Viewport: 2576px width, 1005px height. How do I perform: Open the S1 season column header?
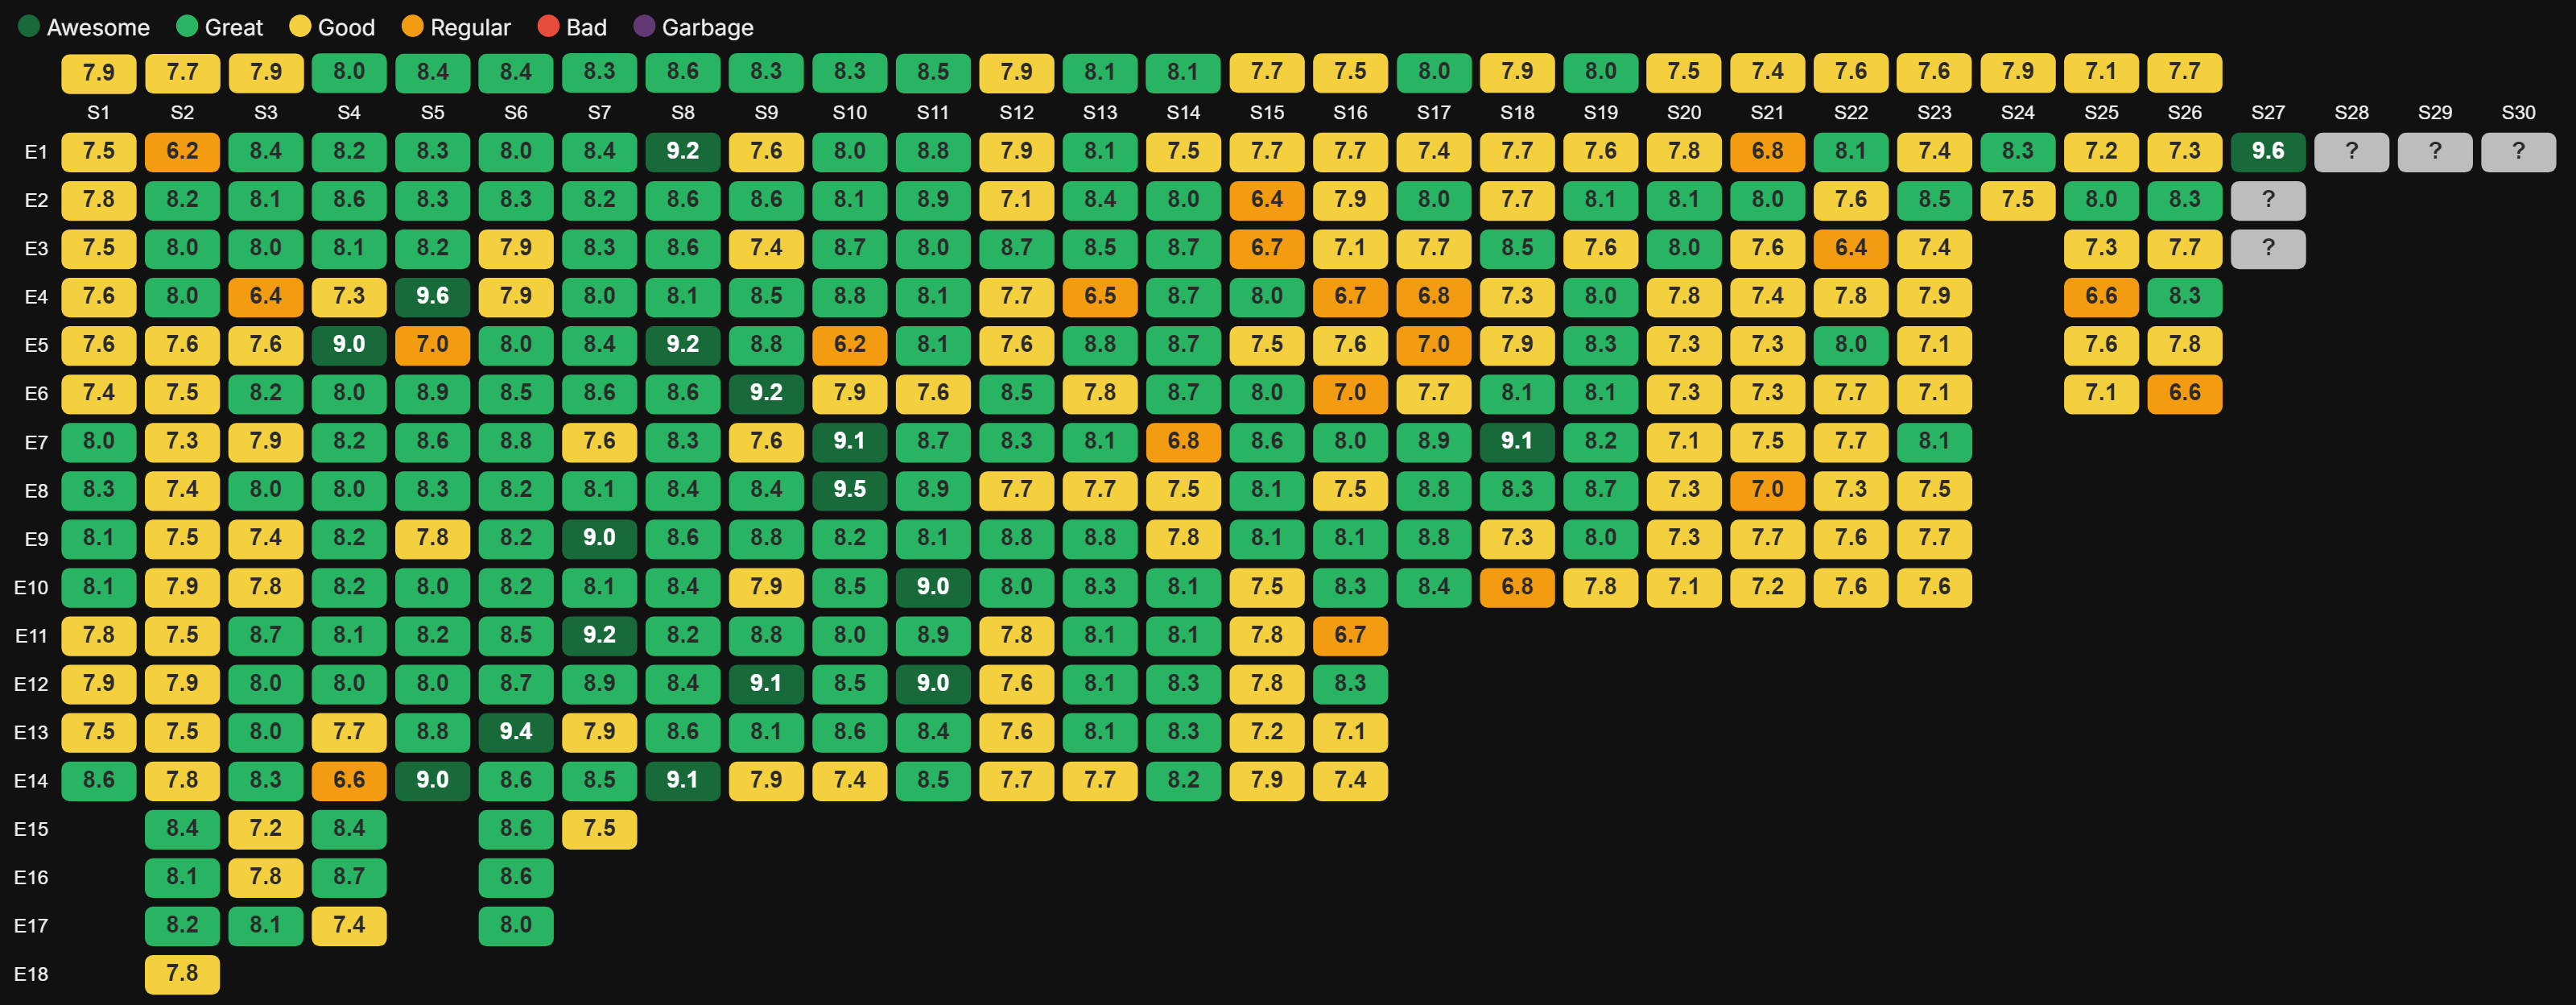pos(98,113)
